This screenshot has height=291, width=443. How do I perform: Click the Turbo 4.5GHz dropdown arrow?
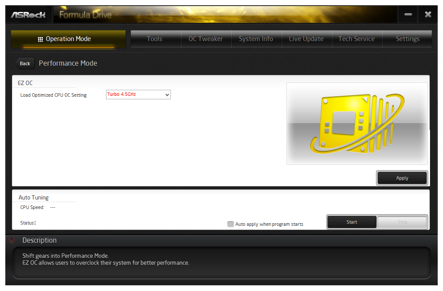[167, 95]
